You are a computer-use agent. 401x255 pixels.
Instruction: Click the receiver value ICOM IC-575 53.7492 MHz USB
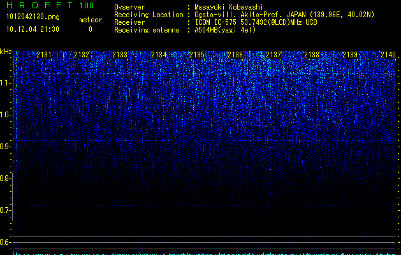click(x=256, y=22)
